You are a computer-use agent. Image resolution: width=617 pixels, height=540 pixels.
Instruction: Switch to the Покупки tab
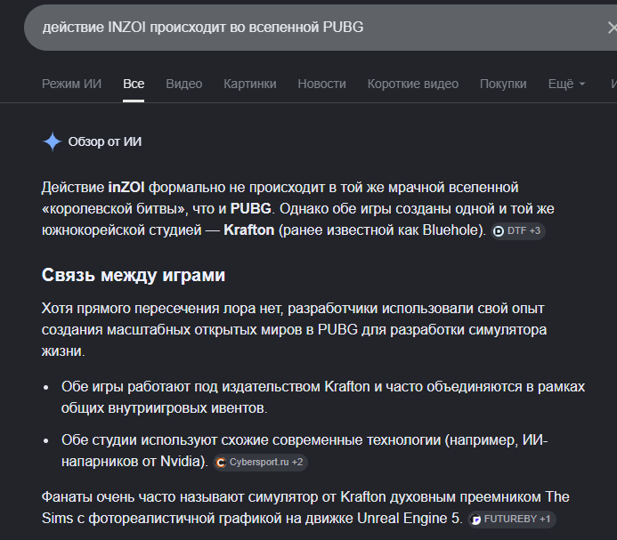coord(503,84)
